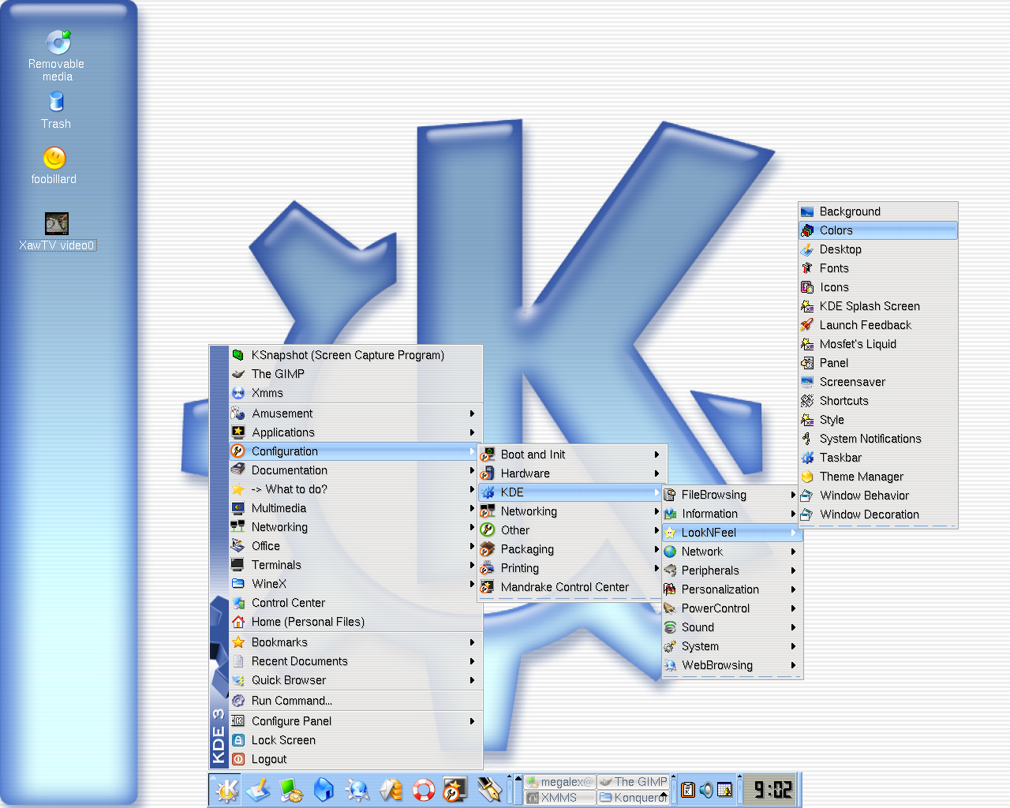The width and height of the screenshot is (1010, 808).
Task: Open the mail client icon in the panel
Action: (x=391, y=790)
